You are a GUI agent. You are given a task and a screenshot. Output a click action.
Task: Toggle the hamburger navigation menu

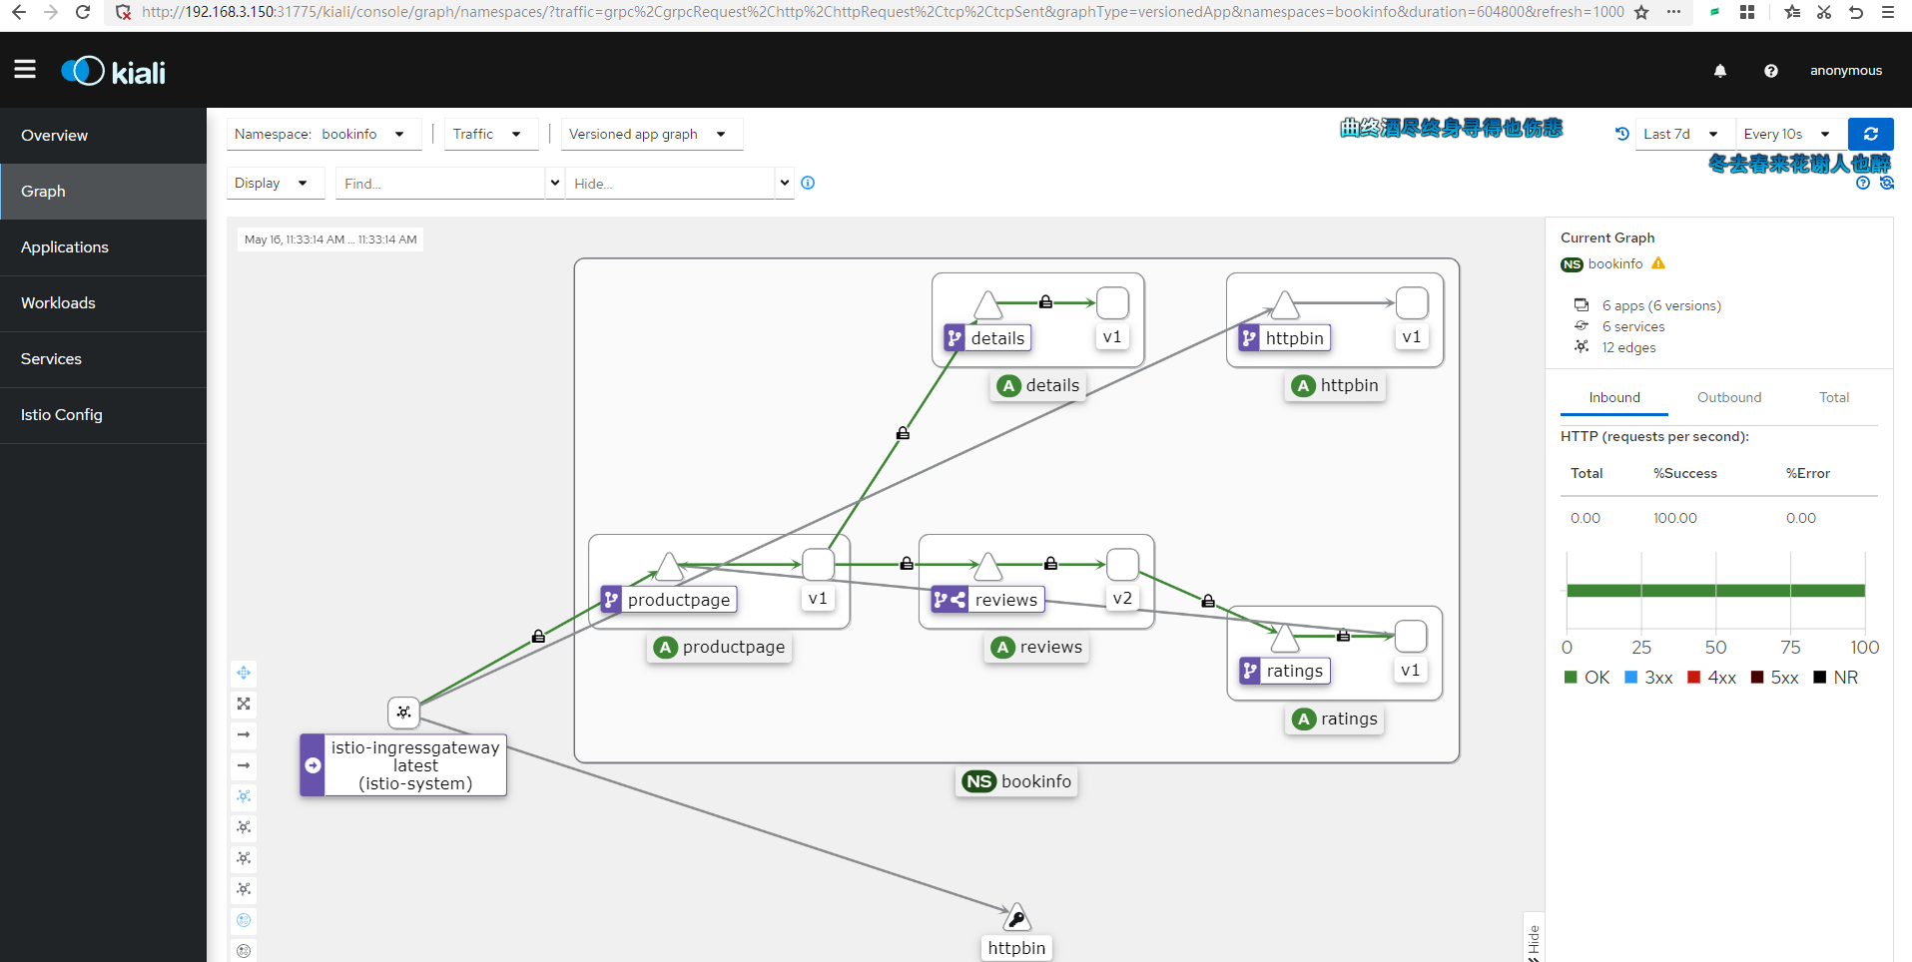click(x=25, y=70)
